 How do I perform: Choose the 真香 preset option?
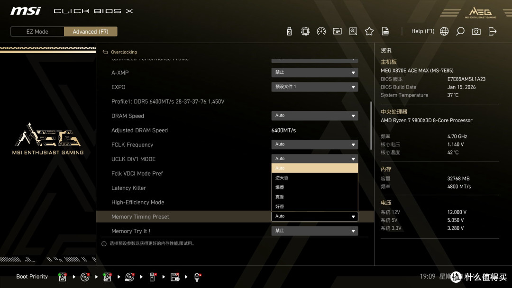pos(314,197)
